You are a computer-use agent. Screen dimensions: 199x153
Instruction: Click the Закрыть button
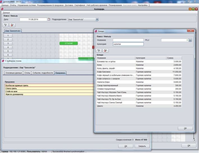[x=142, y=146]
